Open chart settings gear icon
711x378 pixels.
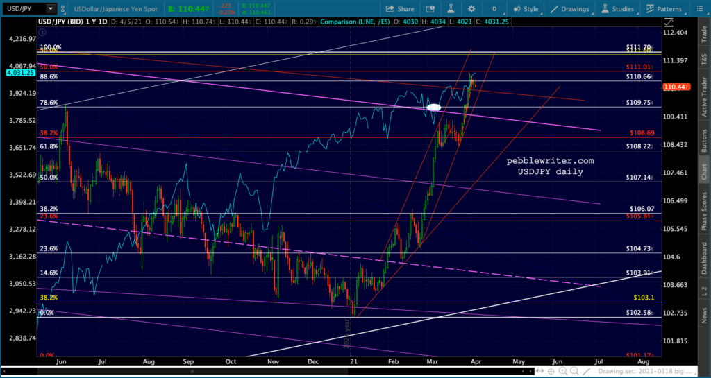pyautogui.click(x=471, y=8)
